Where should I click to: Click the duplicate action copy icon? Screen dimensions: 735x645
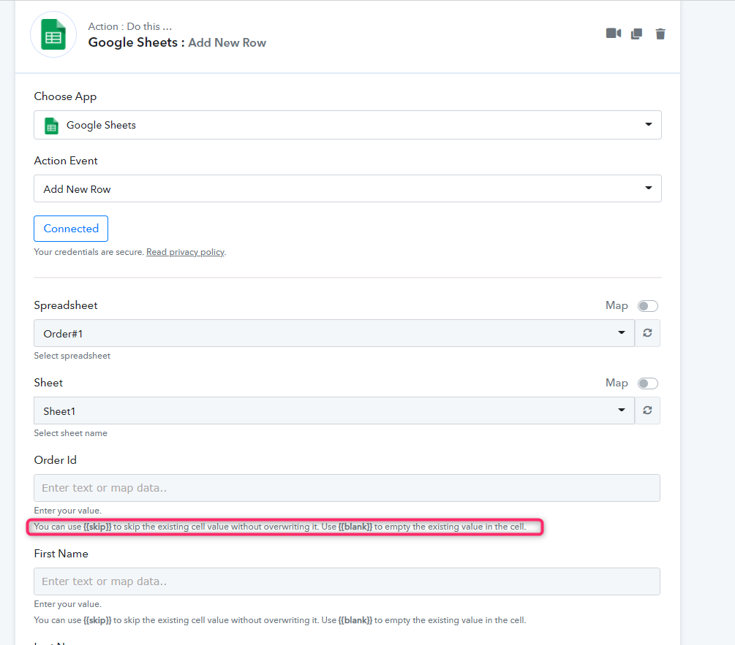tap(636, 34)
